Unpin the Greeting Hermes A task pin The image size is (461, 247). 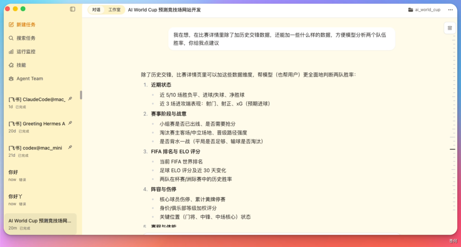pos(70,123)
